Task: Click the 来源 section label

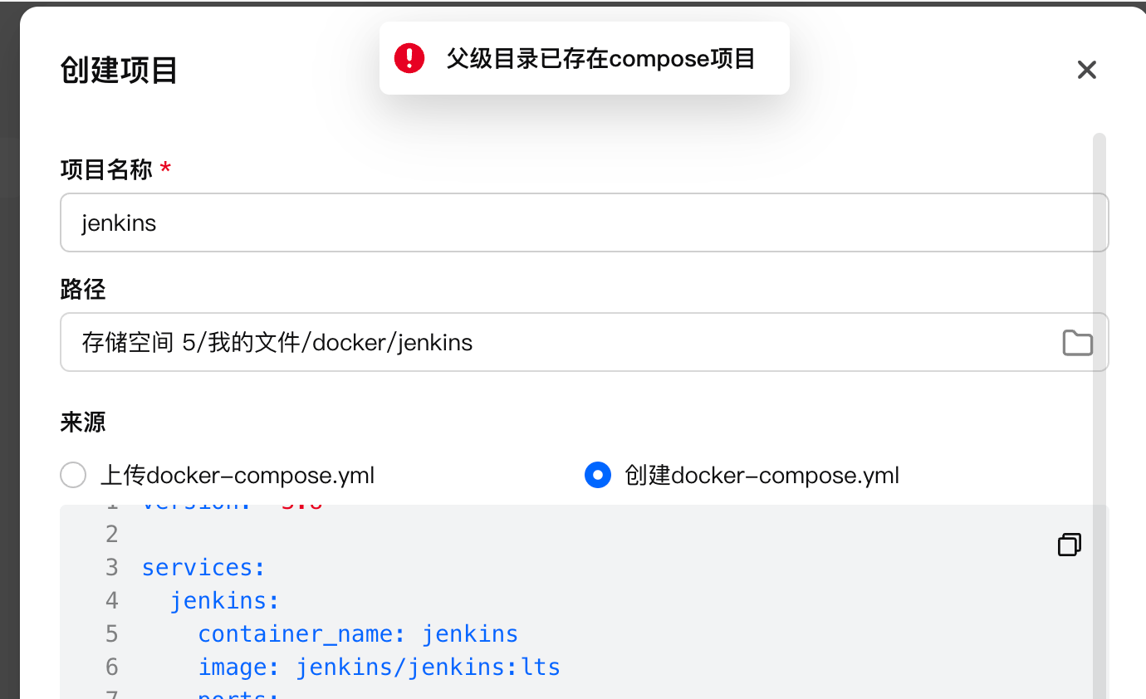Action: (83, 422)
